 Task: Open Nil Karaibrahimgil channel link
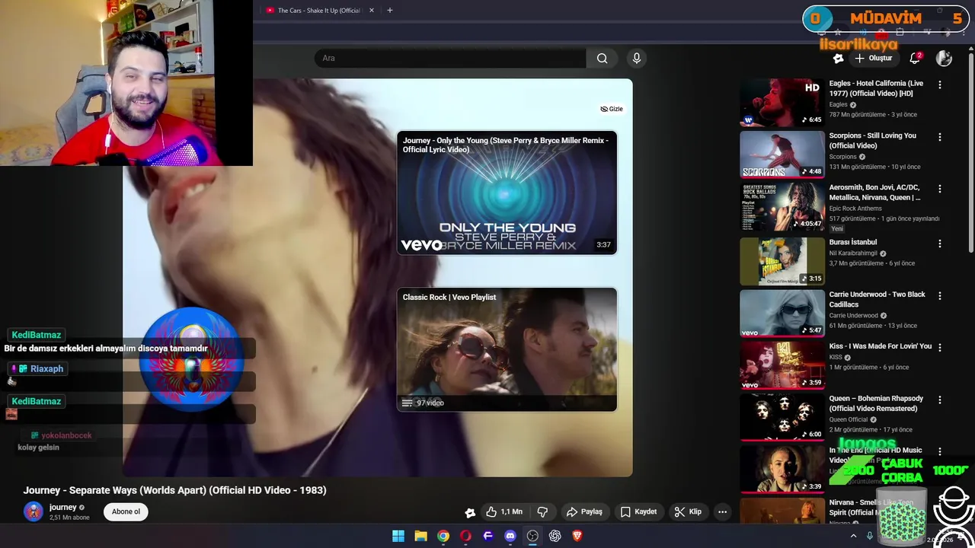pyautogui.click(x=853, y=253)
